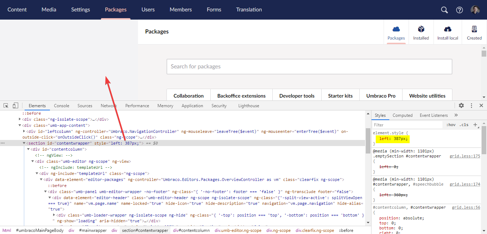Open Umbraco search with the magnifier icon
The width and height of the screenshot is (487, 234).
(x=444, y=10)
